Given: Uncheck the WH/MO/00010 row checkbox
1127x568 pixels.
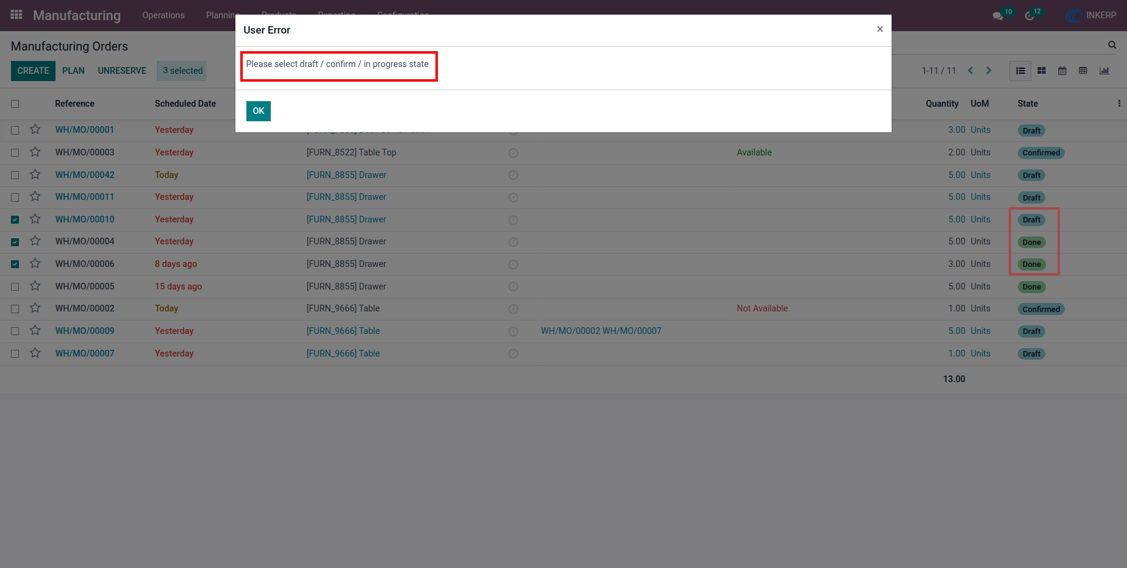Looking at the screenshot, I should coord(15,220).
